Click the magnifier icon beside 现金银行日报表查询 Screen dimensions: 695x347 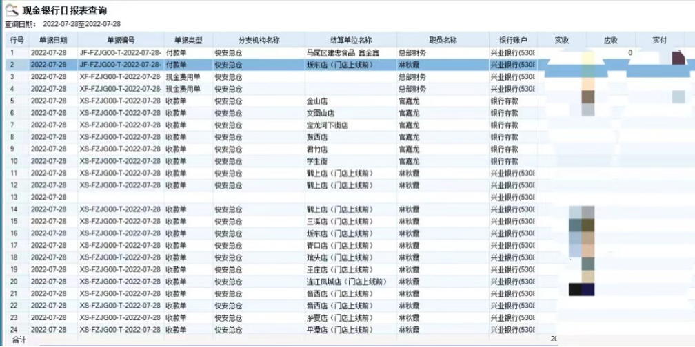[12, 10]
